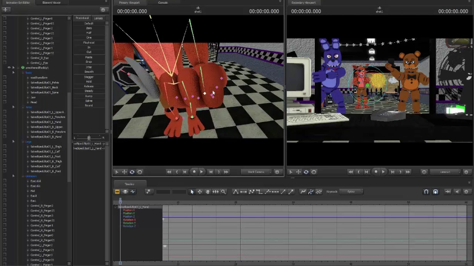Image resolution: width=474 pixels, height=266 pixels.
Task: Tick checkbox beside ValveBiped.Bip01_Neck
Action: click(x=4, y=88)
